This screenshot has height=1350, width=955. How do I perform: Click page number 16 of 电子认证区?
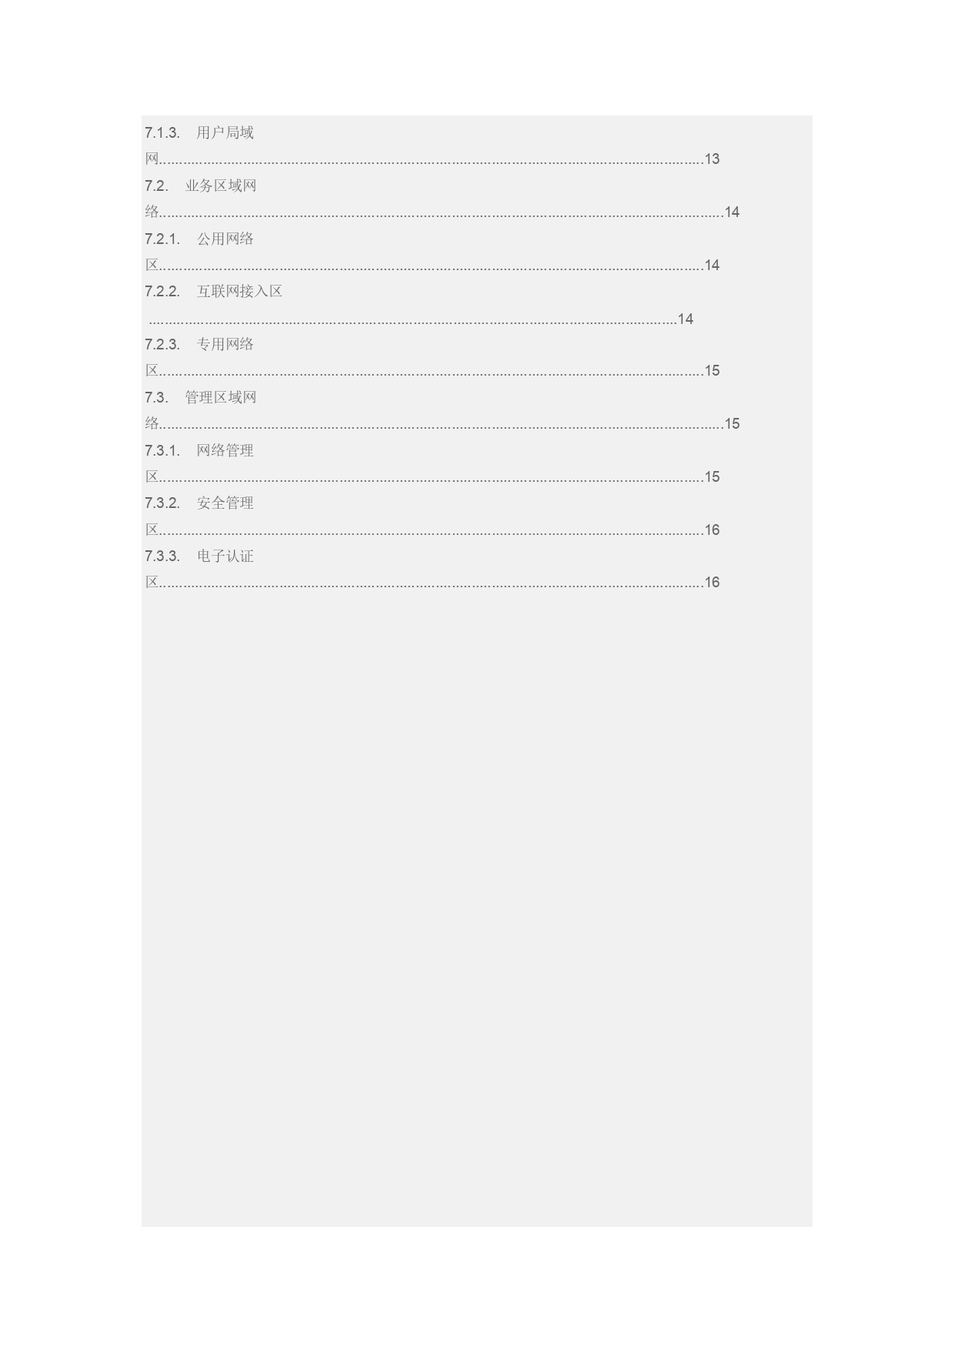(712, 583)
